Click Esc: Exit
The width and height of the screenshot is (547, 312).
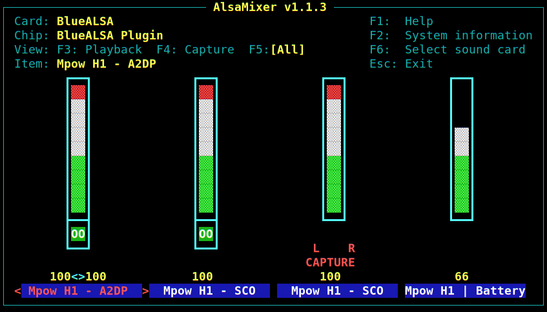401,64
